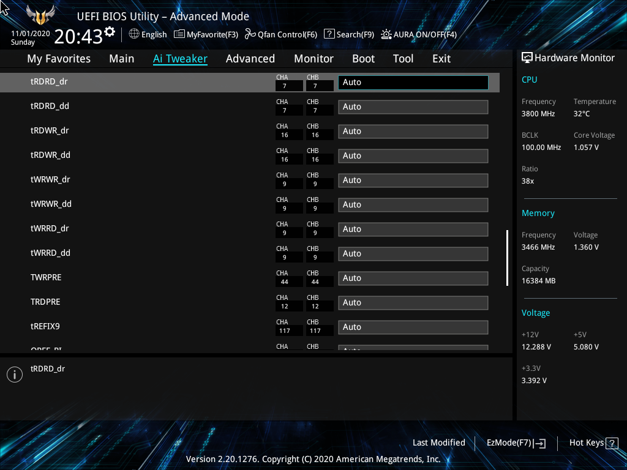Click the Capacity 16384 MB value
This screenshot has width=627, height=470.
coord(538,281)
